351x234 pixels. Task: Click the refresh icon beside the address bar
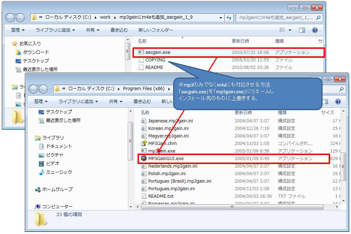(229, 17)
